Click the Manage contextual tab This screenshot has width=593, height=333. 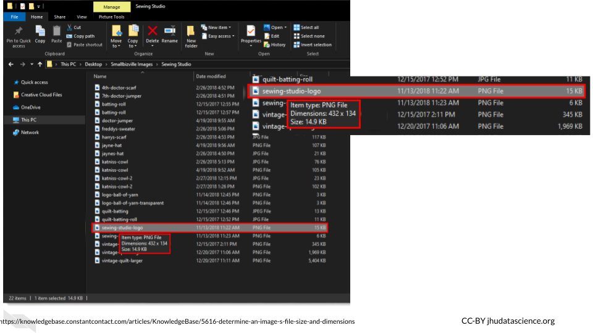[x=112, y=7]
